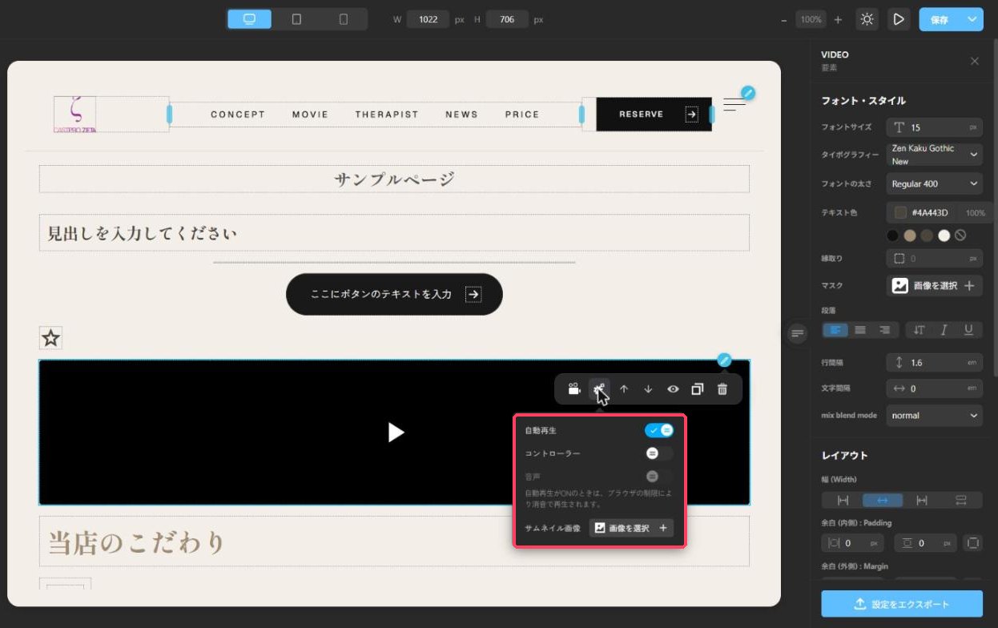The height and width of the screenshot is (628, 998).
Task: Select thumbnail image via 画像を選択 in popup
Action: [x=631, y=528]
